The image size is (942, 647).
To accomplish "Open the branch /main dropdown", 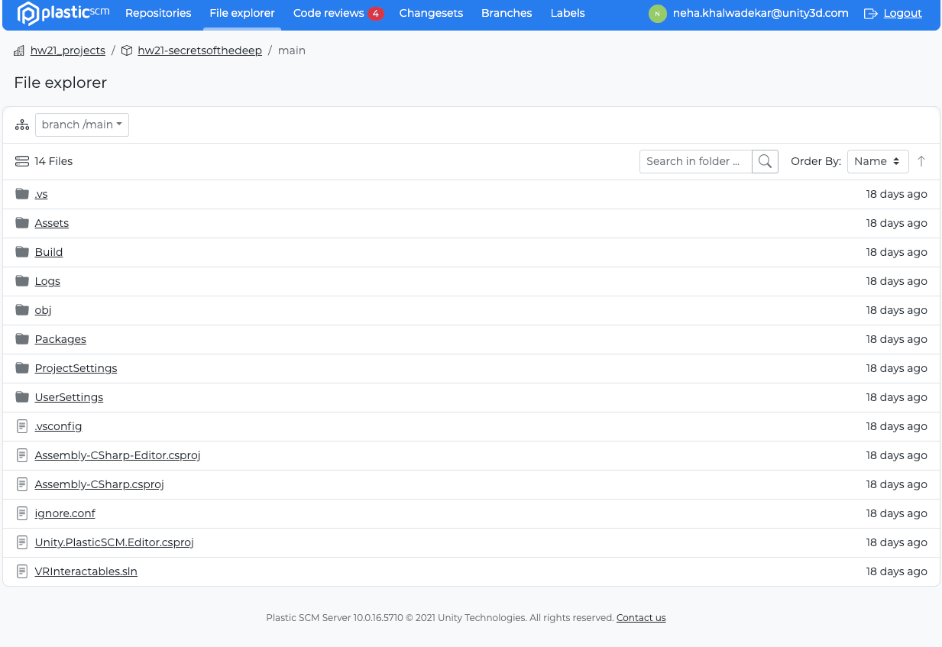I will 82,125.
